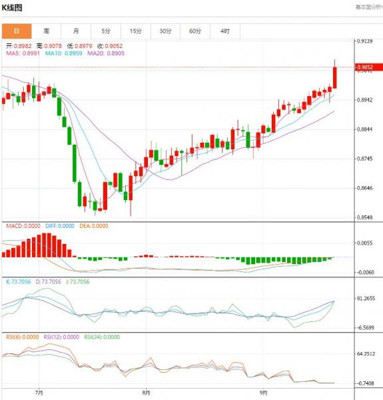Screen dimensions: 383x400
Task: Click the -0.7408 RSI axis label
Action: (366, 383)
